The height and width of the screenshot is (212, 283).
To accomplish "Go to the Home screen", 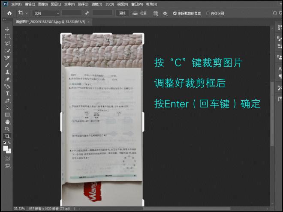I will tap(9, 13).
